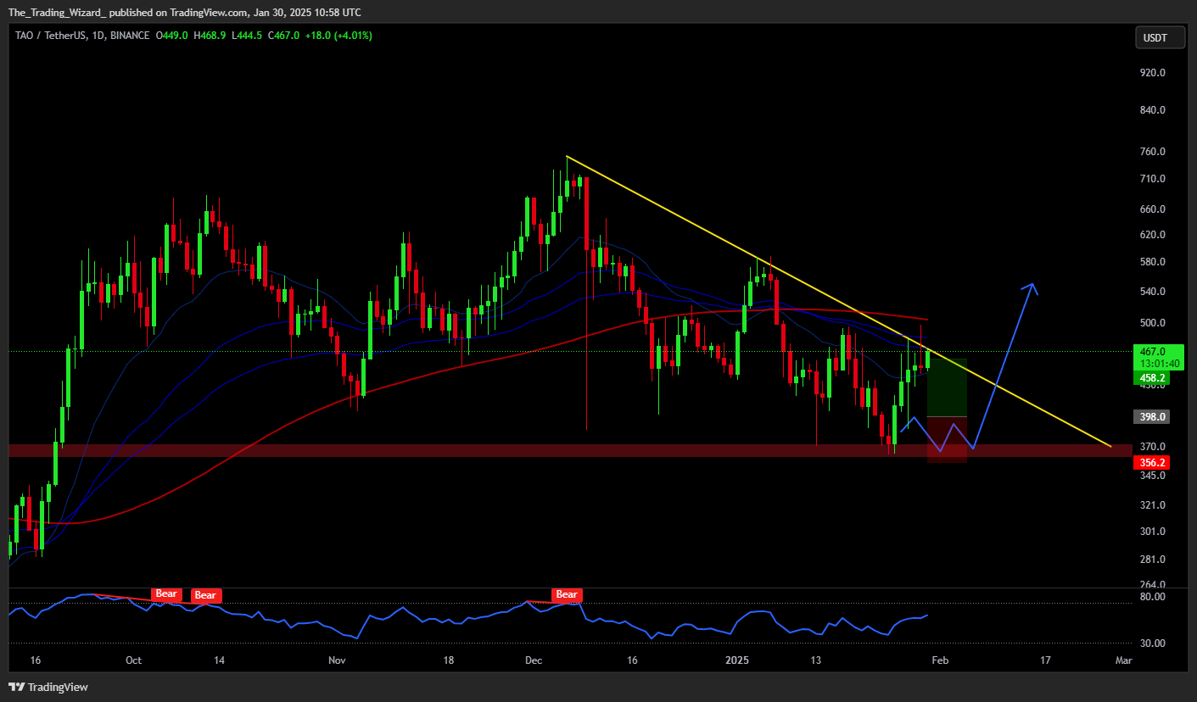Click the Feb date axis label
This screenshot has height=702, width=1197.
(x=939, y=660)
